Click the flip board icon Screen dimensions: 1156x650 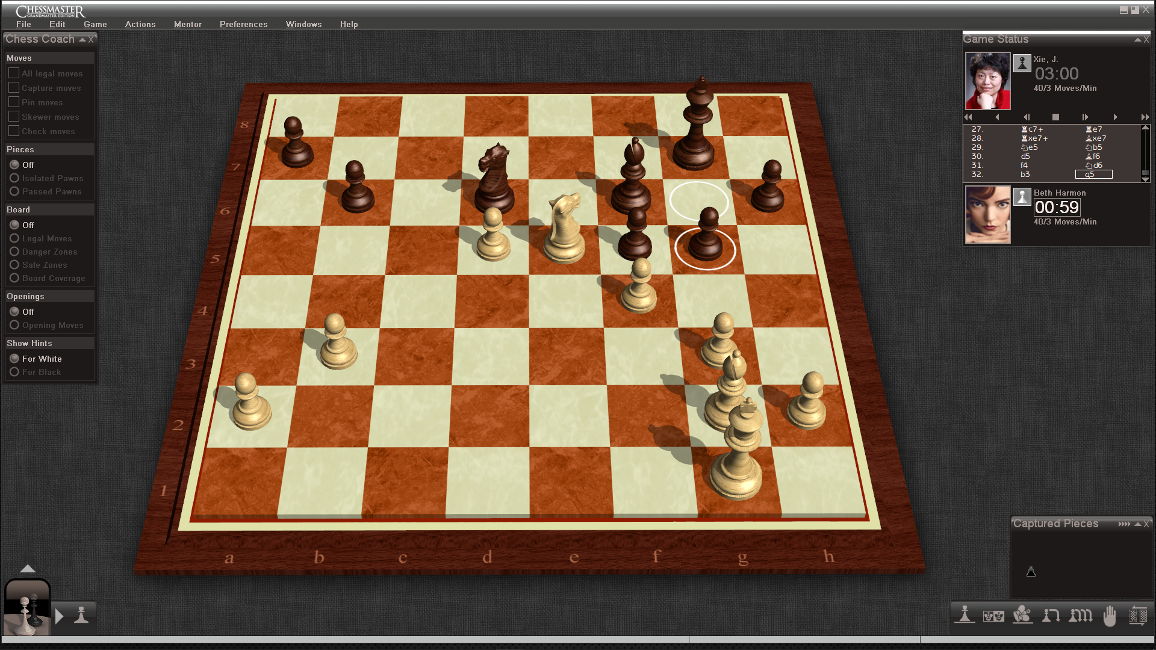(1138, 616)
